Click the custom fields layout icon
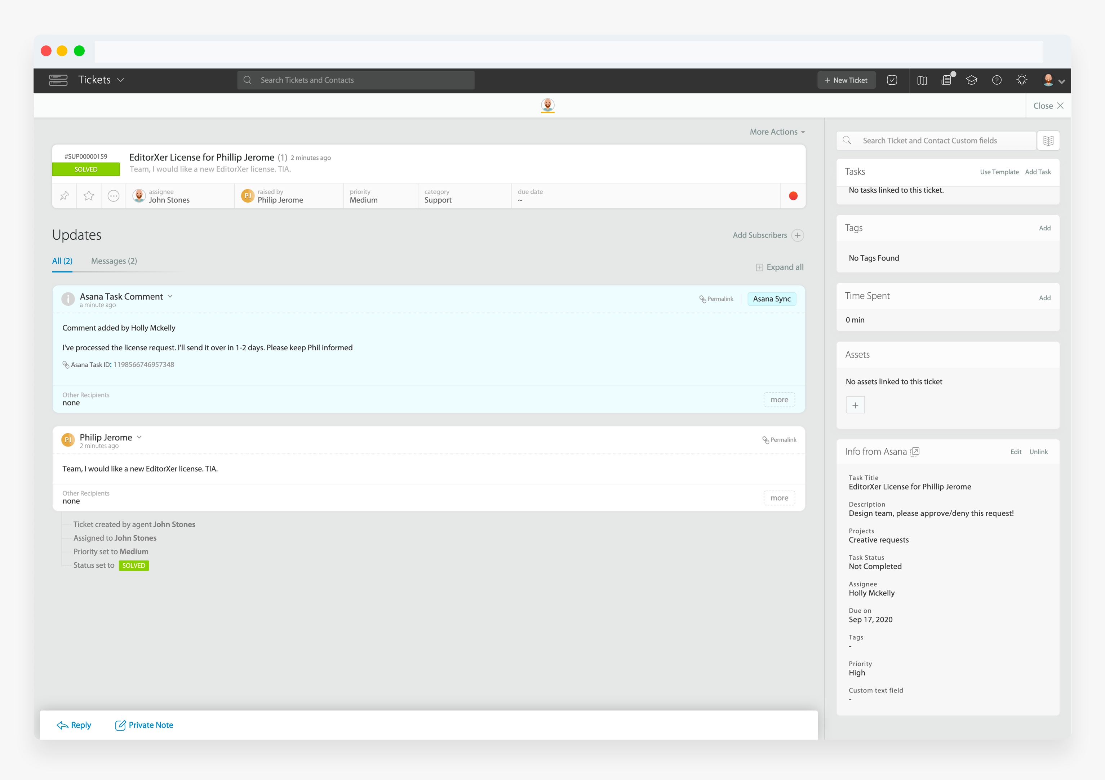Viewport: 1105px width, 780px height. tap(1048, 141)
